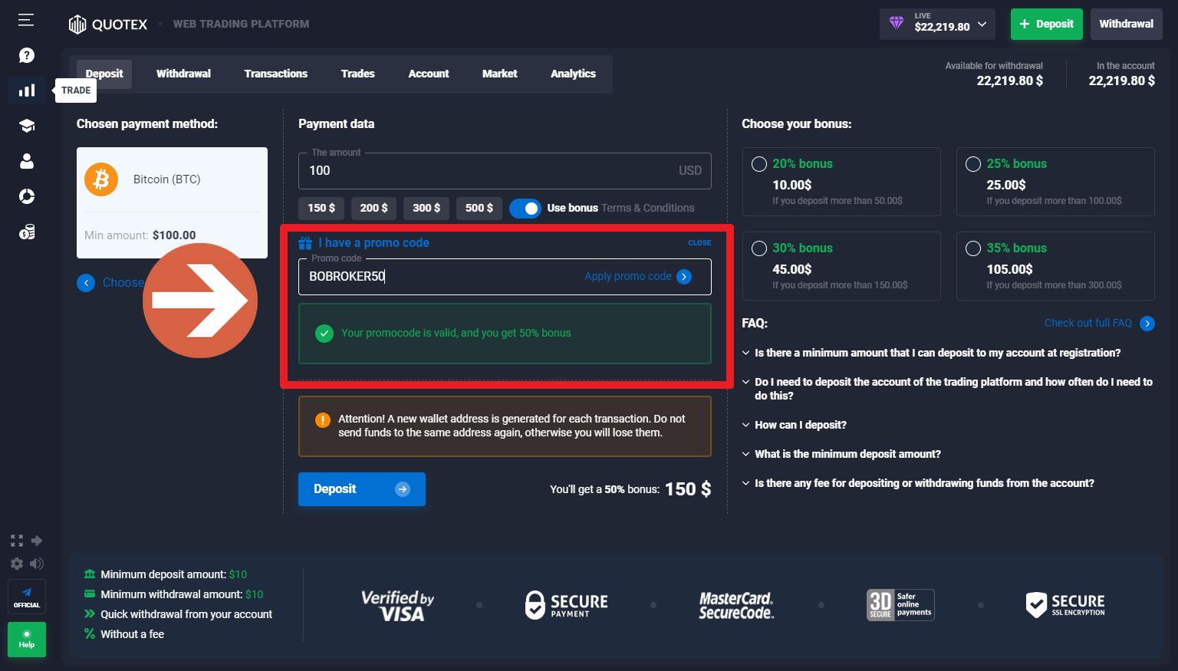Image resolution: width=1178 pixels, height=671 pixels.
Task: Disable the Use bonus toggle
Action: click(x=525, y=208)
